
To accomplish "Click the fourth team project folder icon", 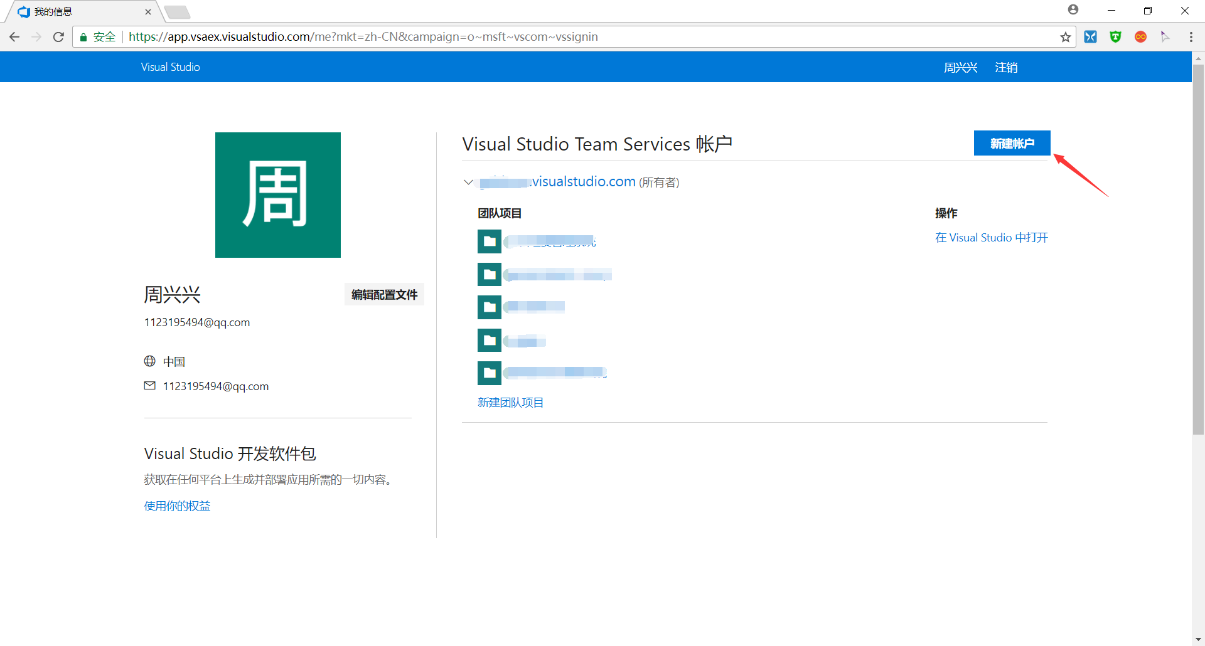I will (490, 341).
